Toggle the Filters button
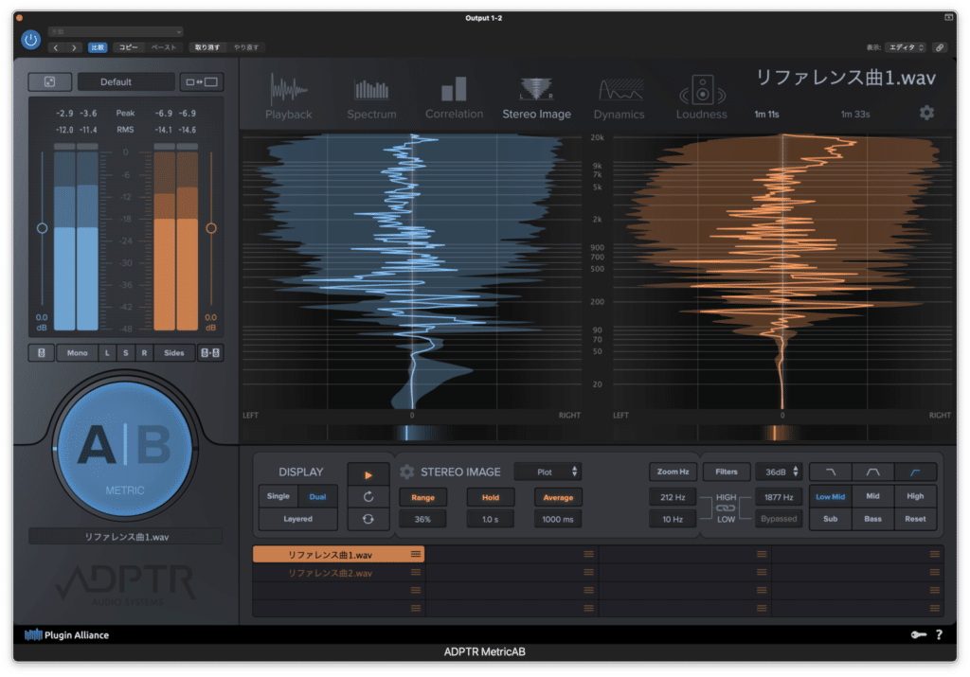This screenshot has height=677, width=970. (727, 472)
